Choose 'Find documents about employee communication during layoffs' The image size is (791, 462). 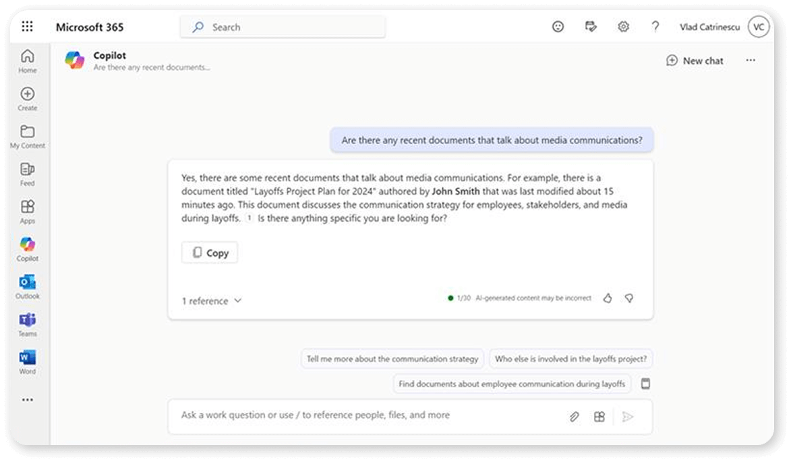click(512, 384)
